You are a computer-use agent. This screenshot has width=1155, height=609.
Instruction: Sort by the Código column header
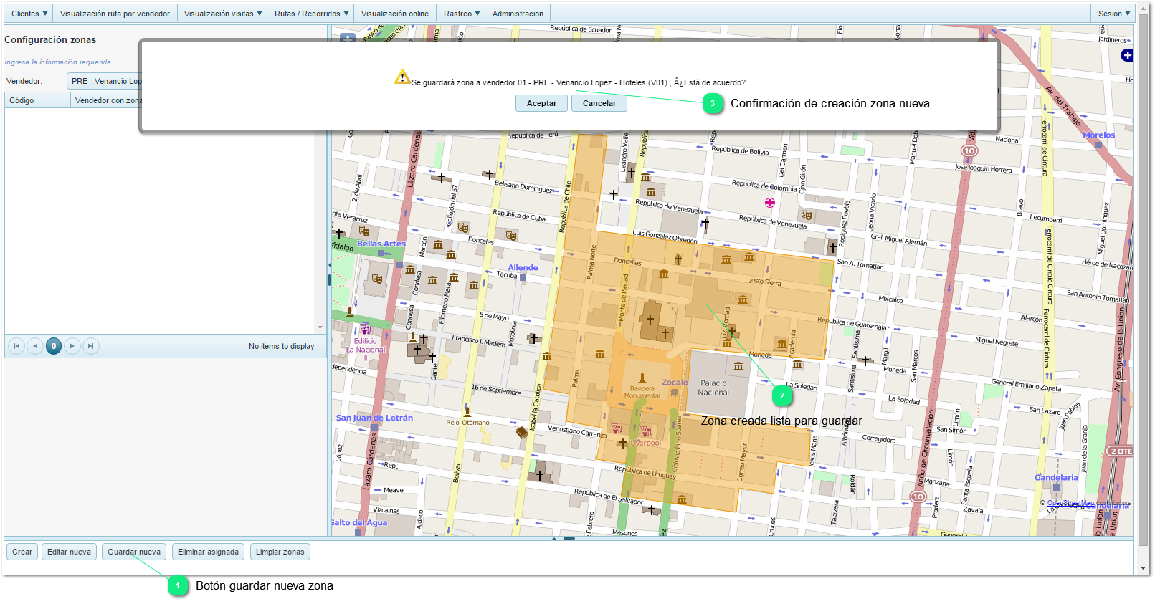(x=38, y=100)
